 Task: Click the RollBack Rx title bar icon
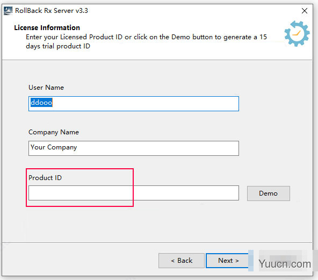pyautogui.click(x=8, y=11)
